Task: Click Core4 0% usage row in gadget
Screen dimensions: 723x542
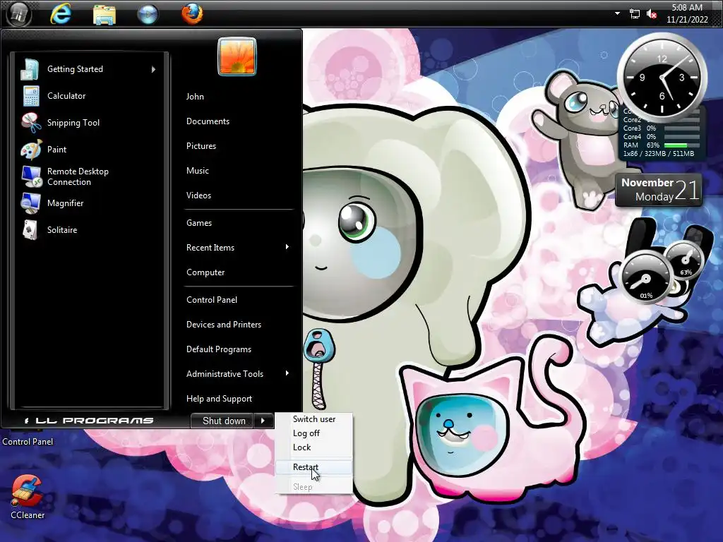Action: pyautogui.click(x=661, y=136)
